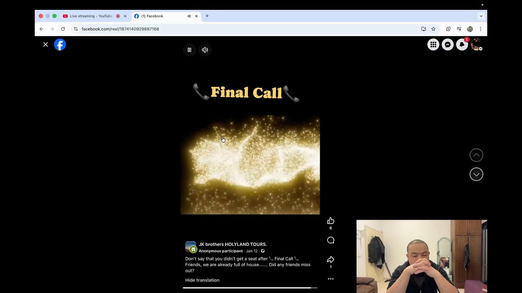Open the account profile menu
The height and width of the screenshot is (293, 522).
(476, 45)
